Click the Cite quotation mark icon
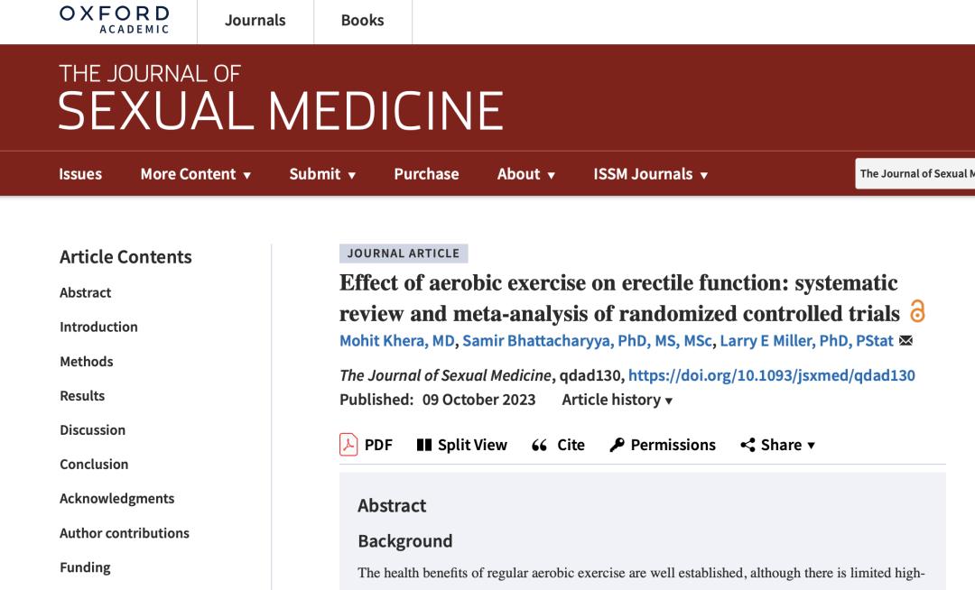 (539, 446)
